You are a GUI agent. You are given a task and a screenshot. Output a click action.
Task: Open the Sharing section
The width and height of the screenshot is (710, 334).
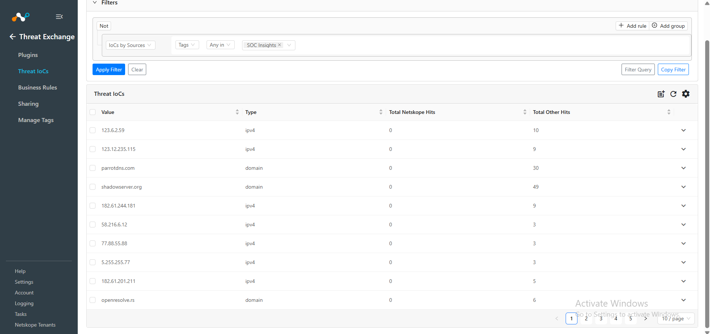29,104
